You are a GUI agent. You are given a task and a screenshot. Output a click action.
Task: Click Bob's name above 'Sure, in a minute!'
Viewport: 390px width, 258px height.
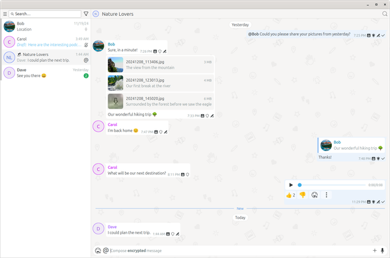coord(112,44)
